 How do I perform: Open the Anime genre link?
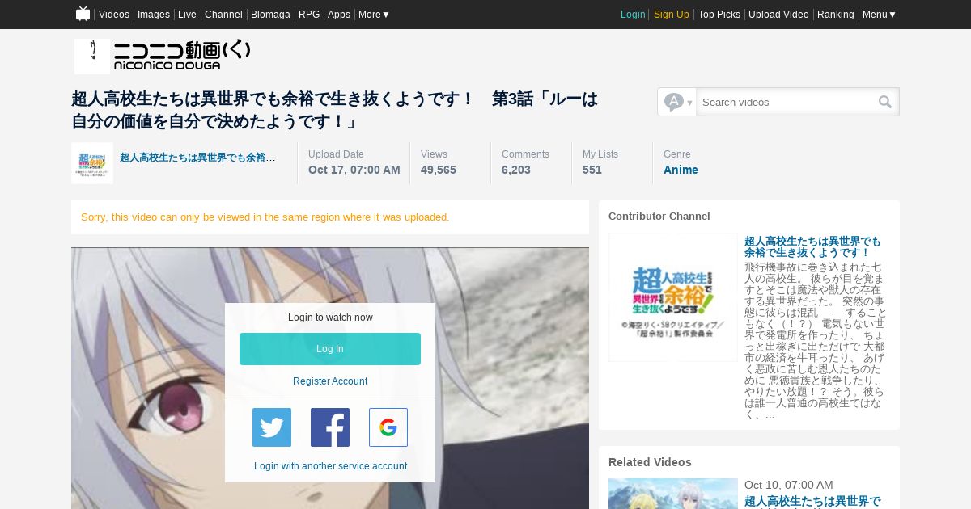point(681,170)
